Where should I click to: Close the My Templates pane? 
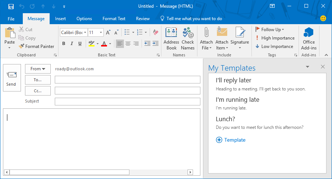point(323,67)
